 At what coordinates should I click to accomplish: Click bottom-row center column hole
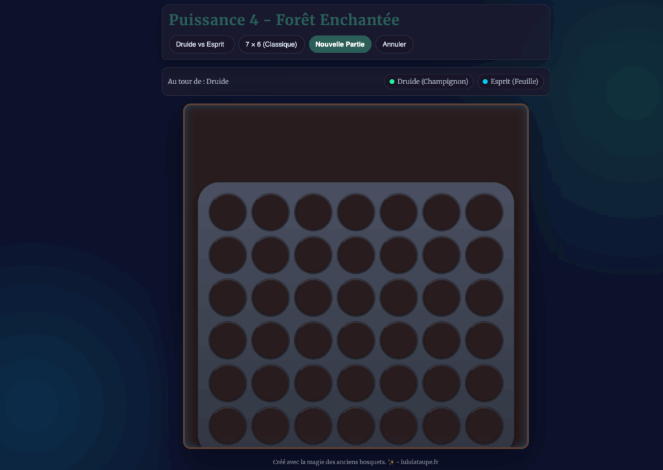tap(355, 425)
